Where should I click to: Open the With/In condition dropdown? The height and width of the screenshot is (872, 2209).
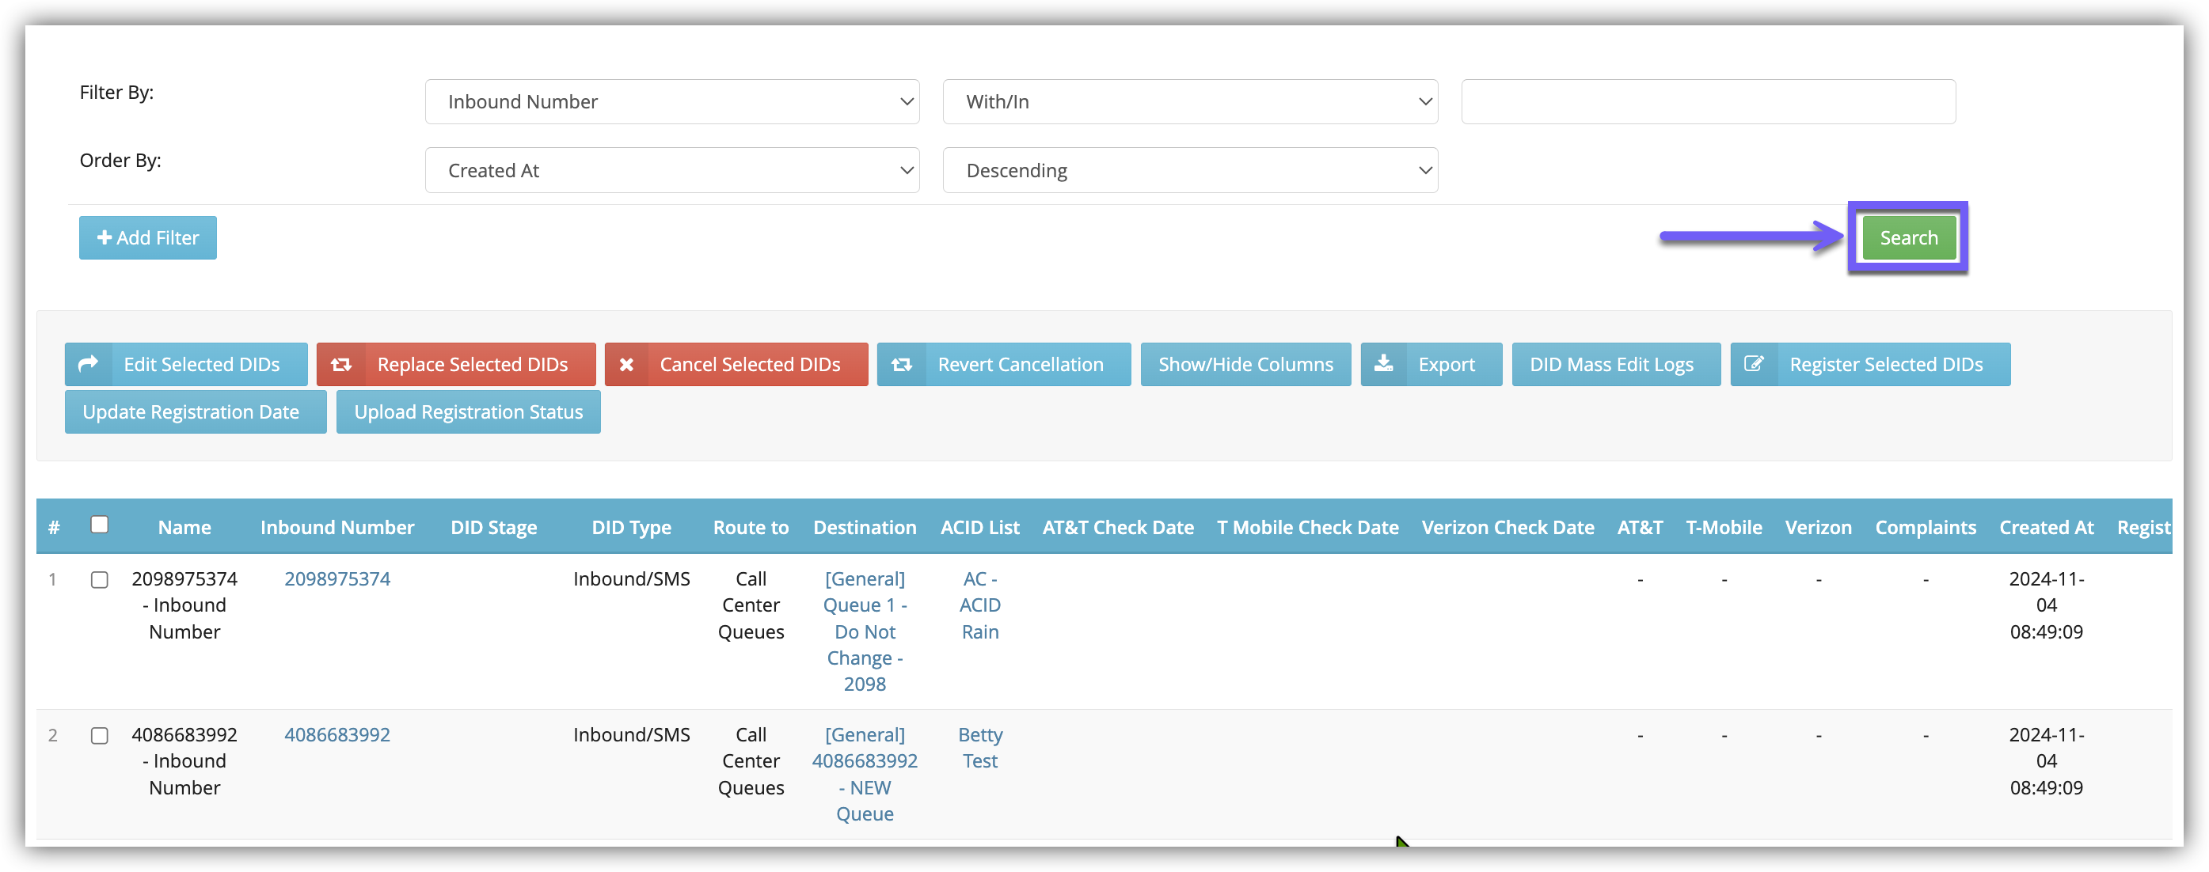[x=1189, y=102]
